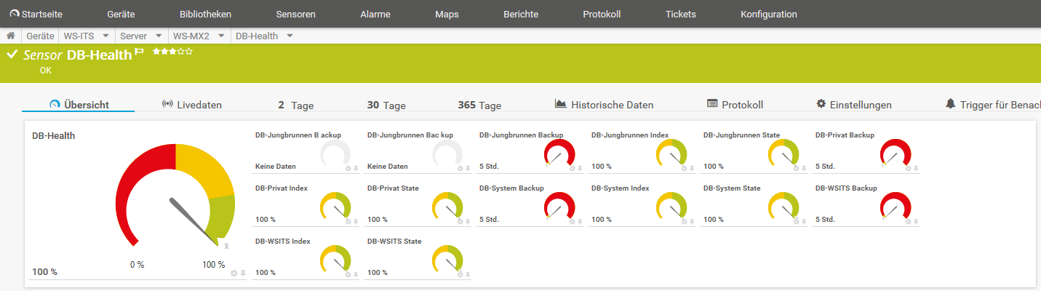This screenshot has height=291, width=1041.
Task: Open gear settings for DB-System State channel
Action: pos(796,221)
